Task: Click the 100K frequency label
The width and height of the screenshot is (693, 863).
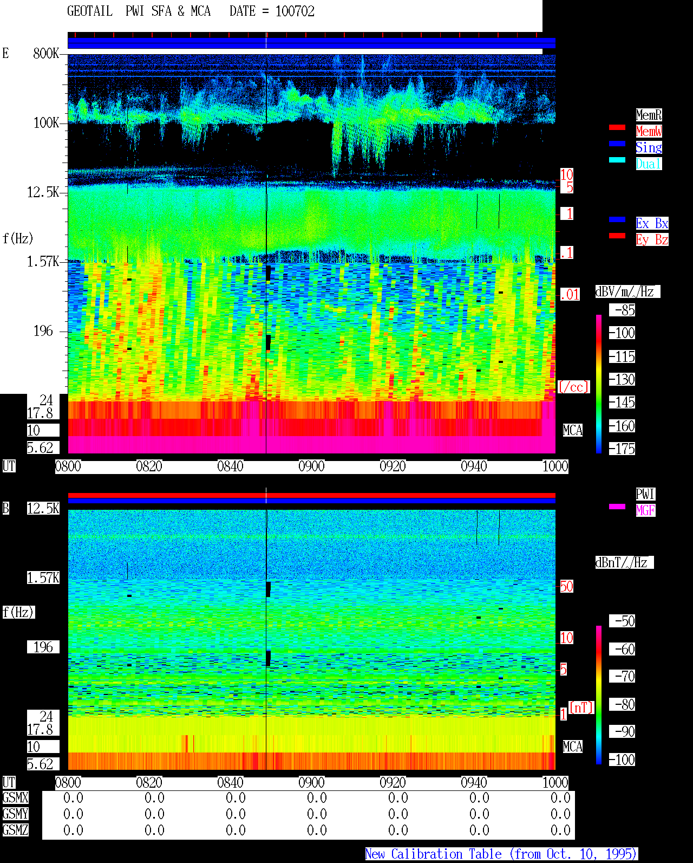Action: (47, 122)
